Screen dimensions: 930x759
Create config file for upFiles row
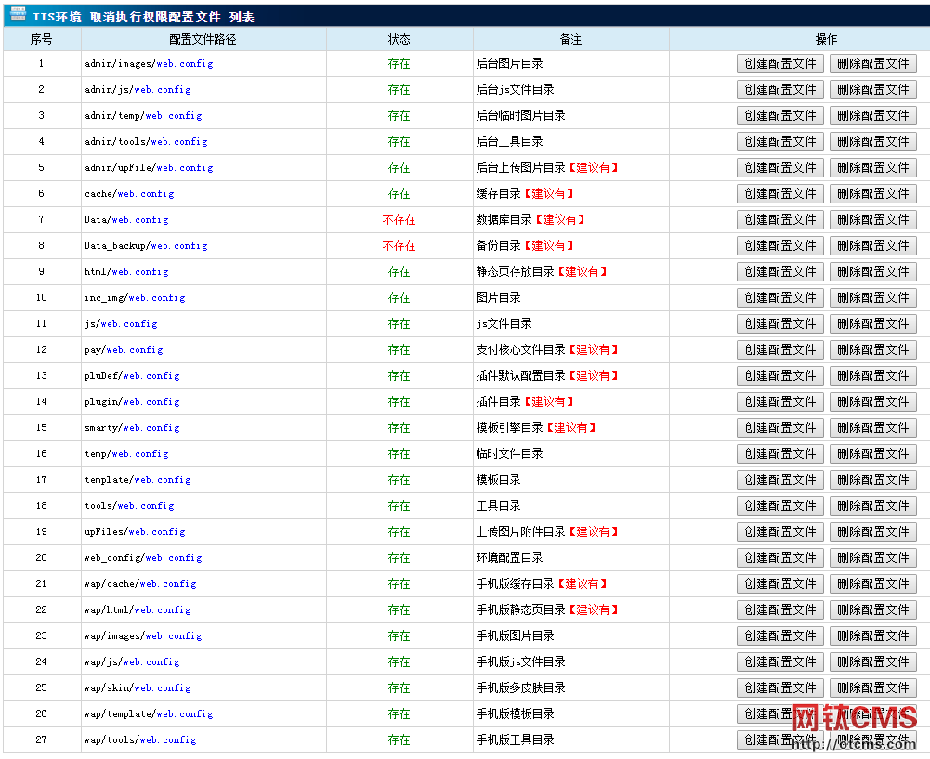779,532
